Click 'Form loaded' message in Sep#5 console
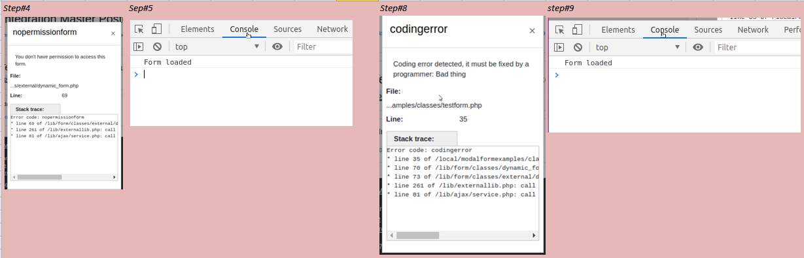This screenshot has width=804, height=258. tap(167, 63)
